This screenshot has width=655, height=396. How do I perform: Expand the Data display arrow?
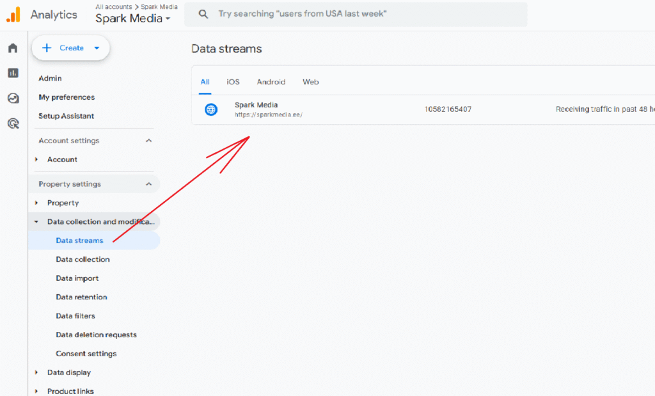36,372
